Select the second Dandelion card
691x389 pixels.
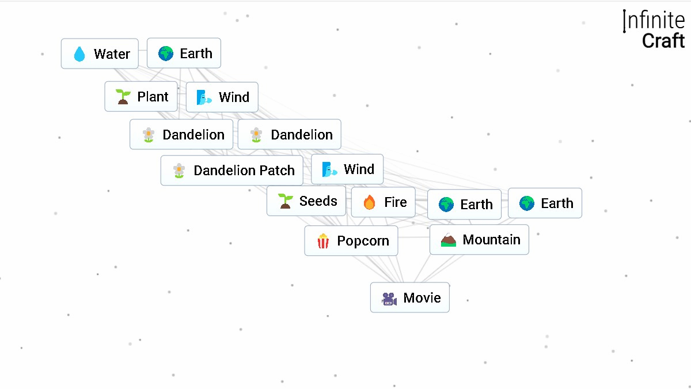290,134
